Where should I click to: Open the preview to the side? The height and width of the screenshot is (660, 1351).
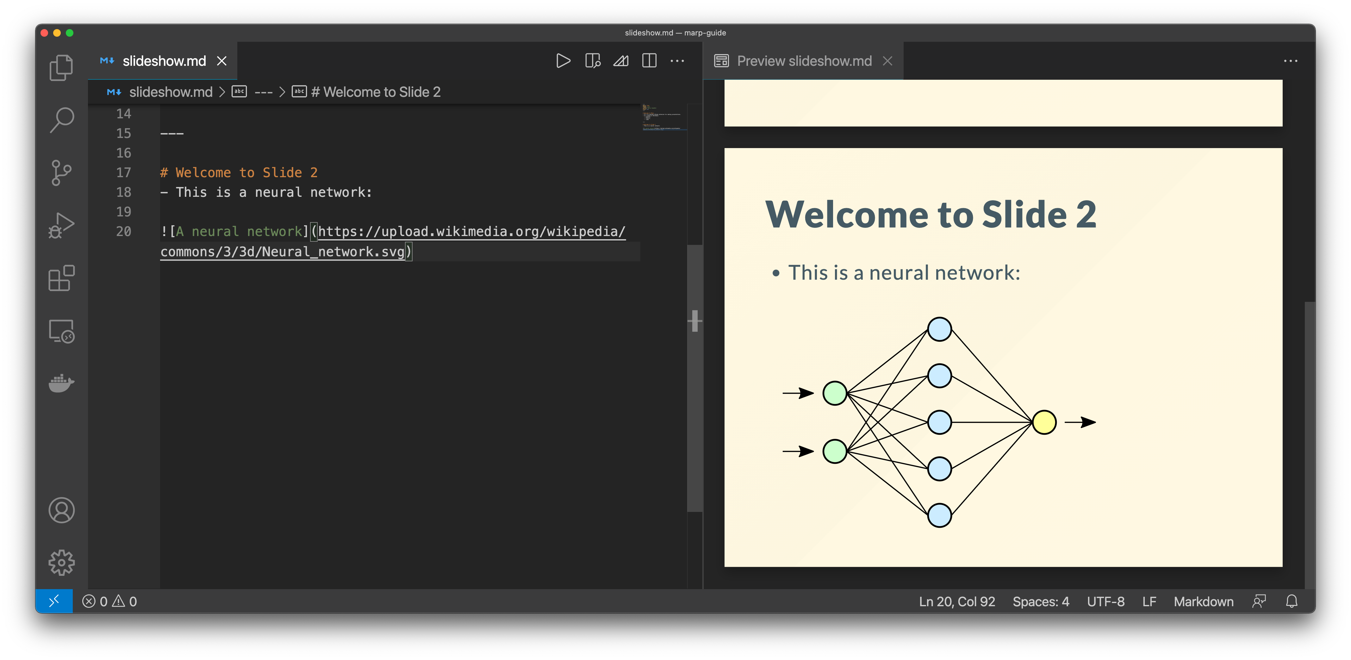(593, 61)
